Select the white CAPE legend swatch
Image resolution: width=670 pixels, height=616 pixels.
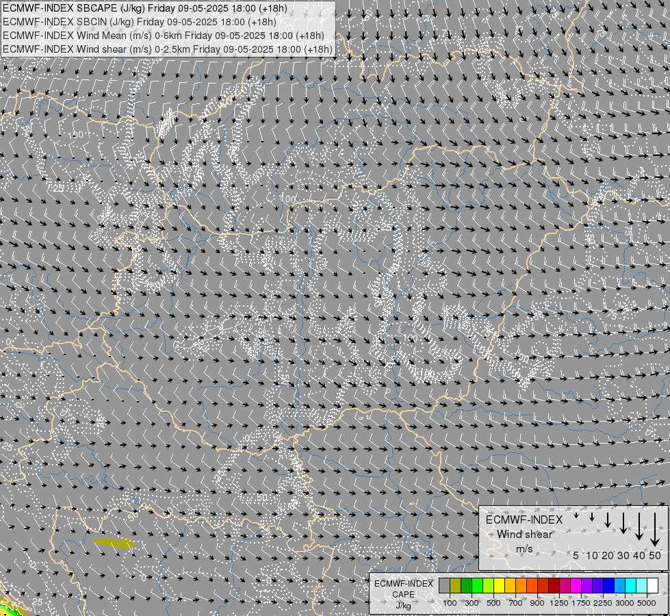[653, 586]
